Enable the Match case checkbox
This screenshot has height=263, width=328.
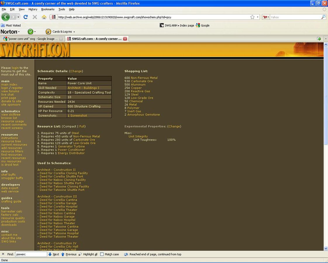(102, 254)
